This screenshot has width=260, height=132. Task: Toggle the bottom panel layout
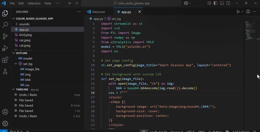tap(222, 3)
